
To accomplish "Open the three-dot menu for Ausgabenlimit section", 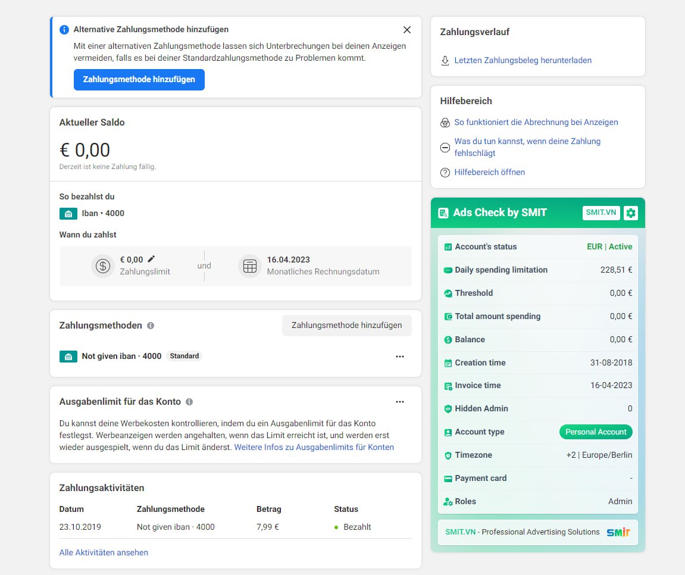I will [399, 402].
